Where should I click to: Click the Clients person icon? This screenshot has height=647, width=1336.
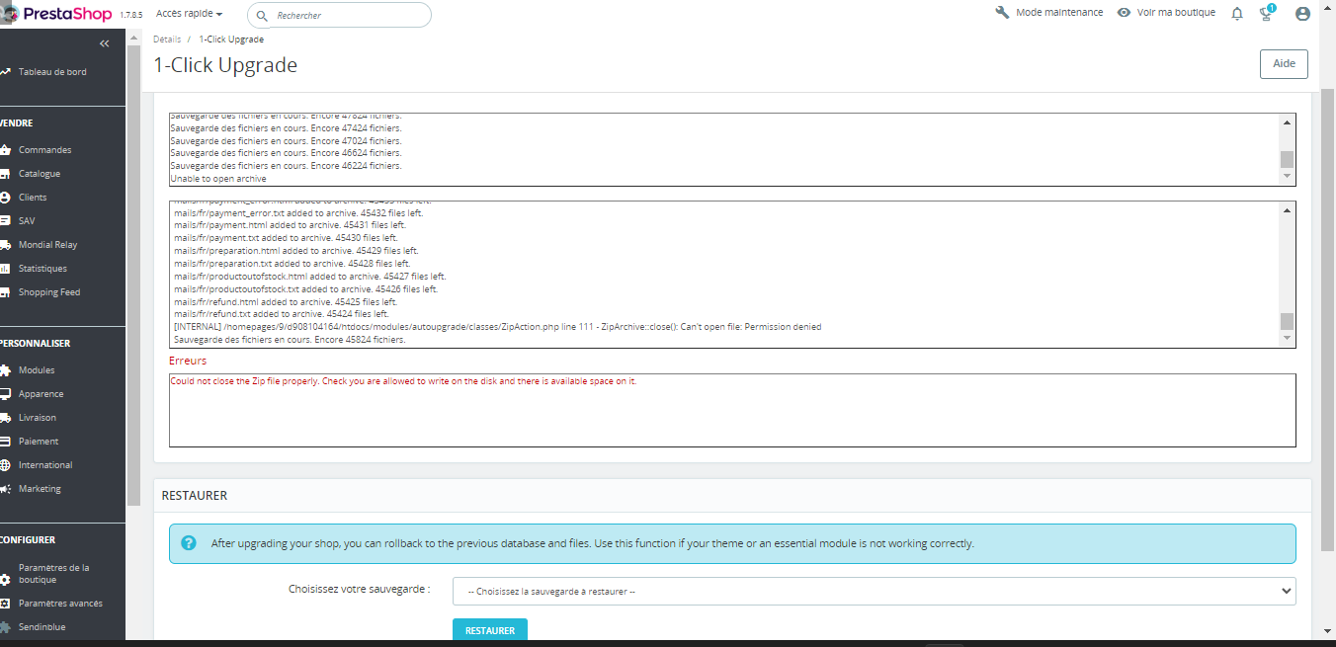pos(5,198)
